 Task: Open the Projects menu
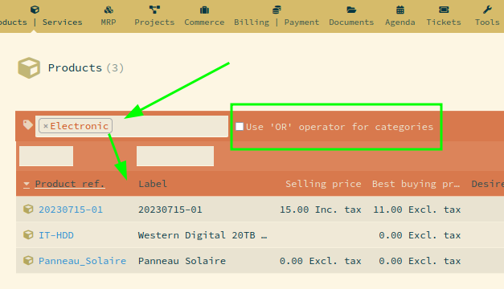pyautogui.click(x=154, y=22)
